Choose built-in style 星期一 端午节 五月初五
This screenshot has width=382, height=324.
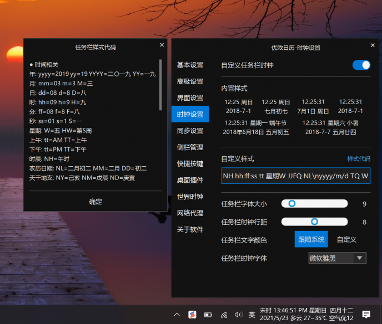(256, 127)
